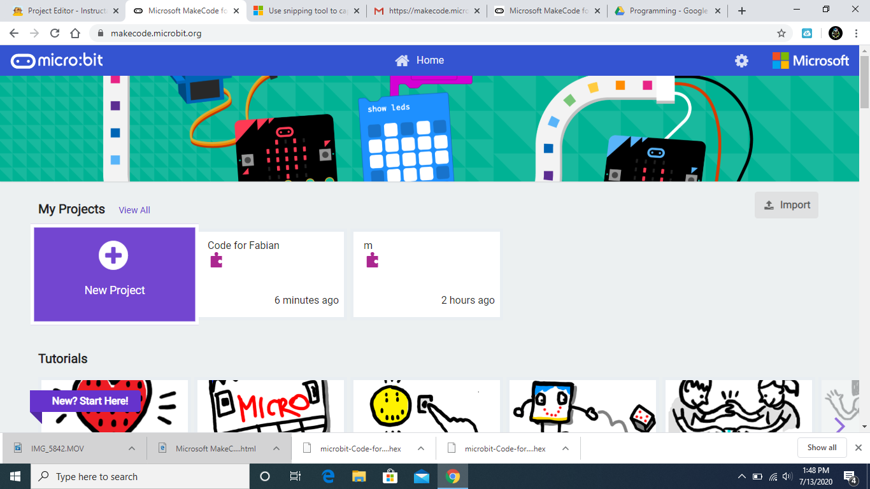Open Cortana from the taskbar
The height and width of the screenshot is (489, 870).
pos(265,476)
